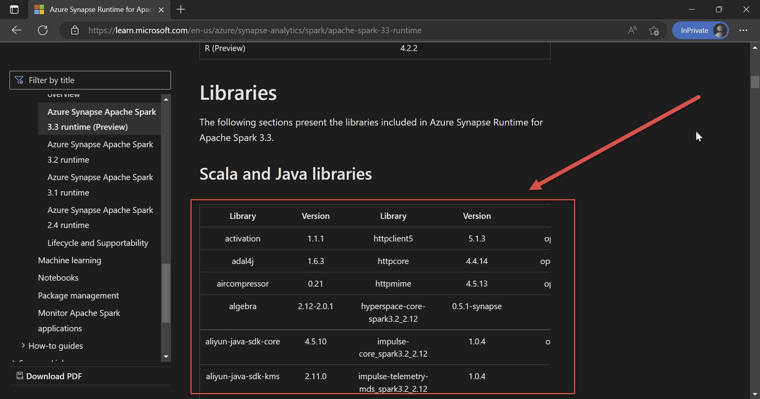760x399 pixels.
Task: Close the Azure Synapse Runtime tab
Action: 161,10
